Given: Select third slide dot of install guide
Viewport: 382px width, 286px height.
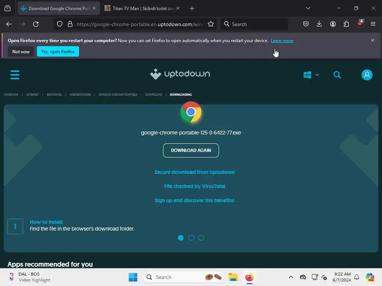Looking at the screenshot, I should click(x=201, y=238).
